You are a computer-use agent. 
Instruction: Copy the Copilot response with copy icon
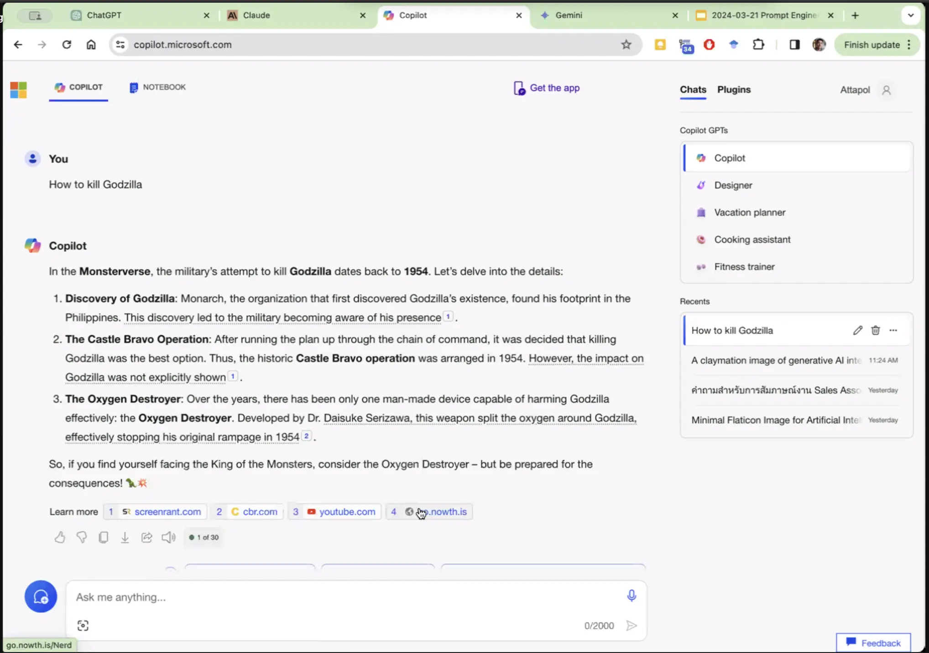pos(104,537)
